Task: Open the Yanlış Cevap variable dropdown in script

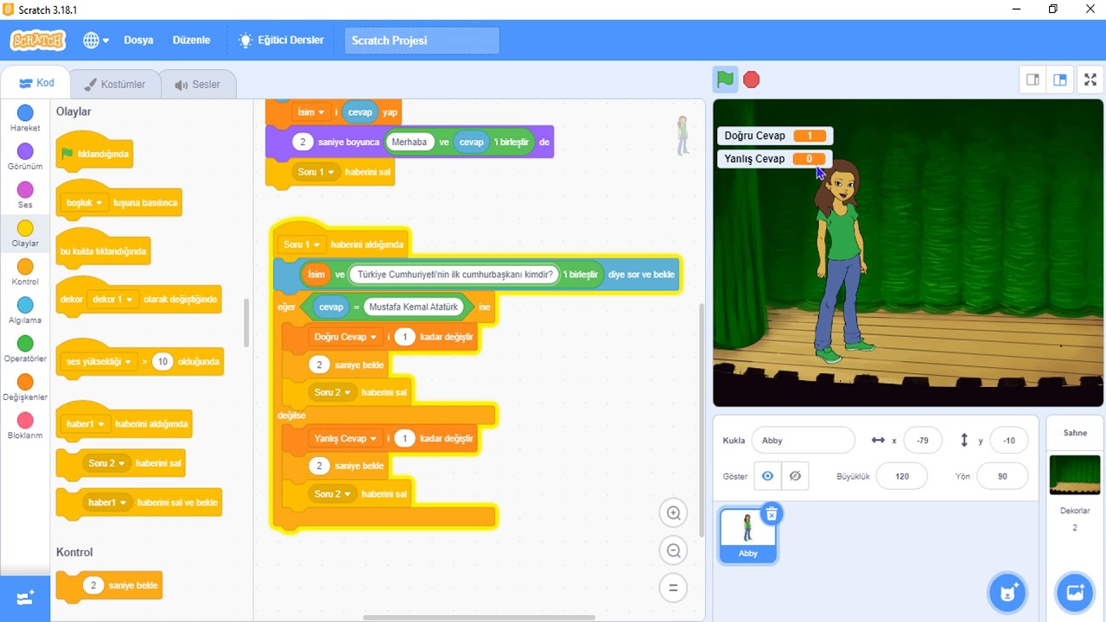Action: point(346,439)
